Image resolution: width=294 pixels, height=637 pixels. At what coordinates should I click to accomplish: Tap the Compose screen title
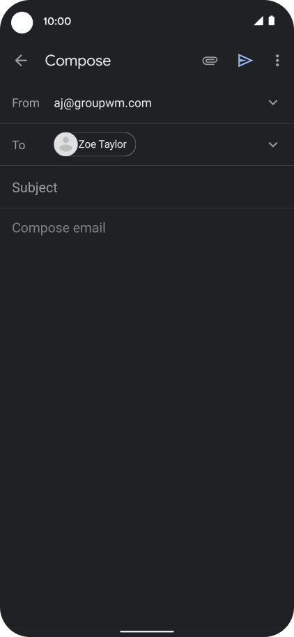coord(78,61)
